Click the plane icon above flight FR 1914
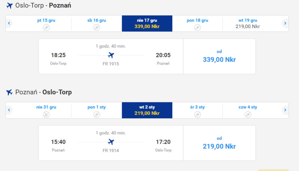 coord(111,142)
